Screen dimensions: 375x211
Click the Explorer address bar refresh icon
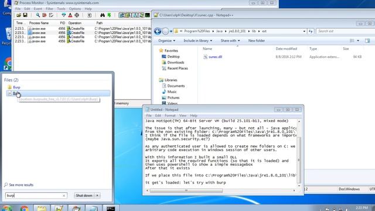pos(311,31)
